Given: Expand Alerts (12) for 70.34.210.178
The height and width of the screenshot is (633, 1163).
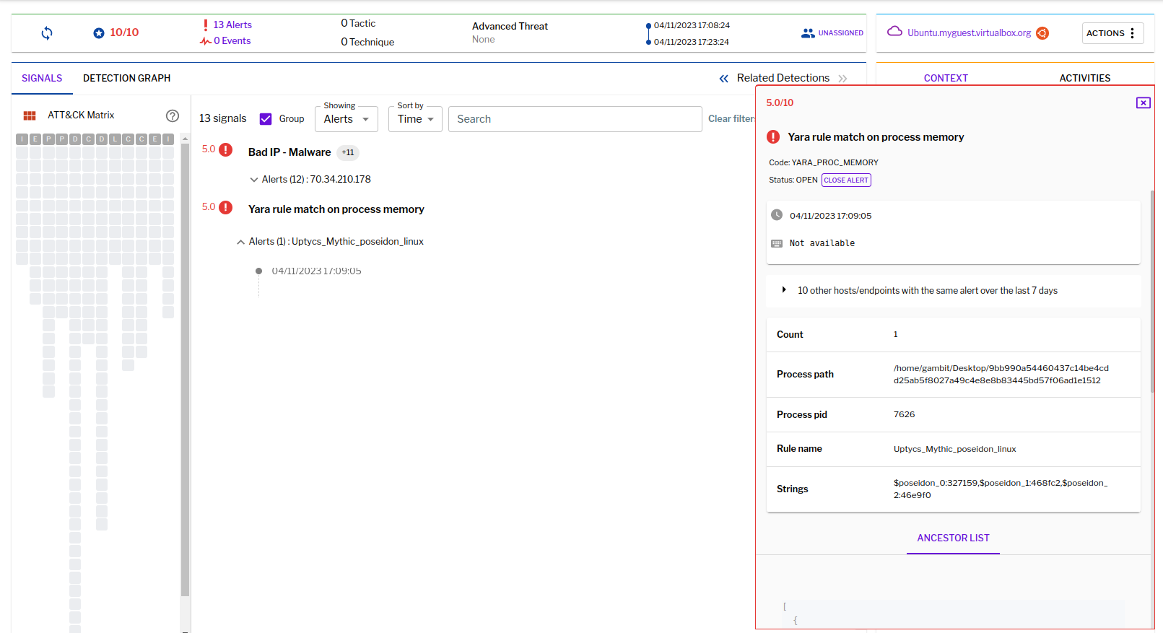Looking at the screenshot, I should tap(254, 180).
